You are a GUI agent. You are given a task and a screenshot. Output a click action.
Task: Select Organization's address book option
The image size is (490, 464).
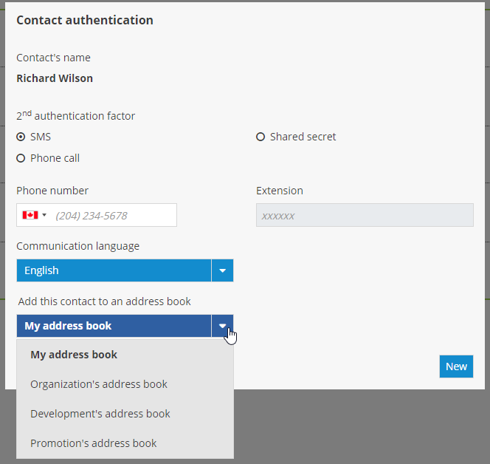99,384
